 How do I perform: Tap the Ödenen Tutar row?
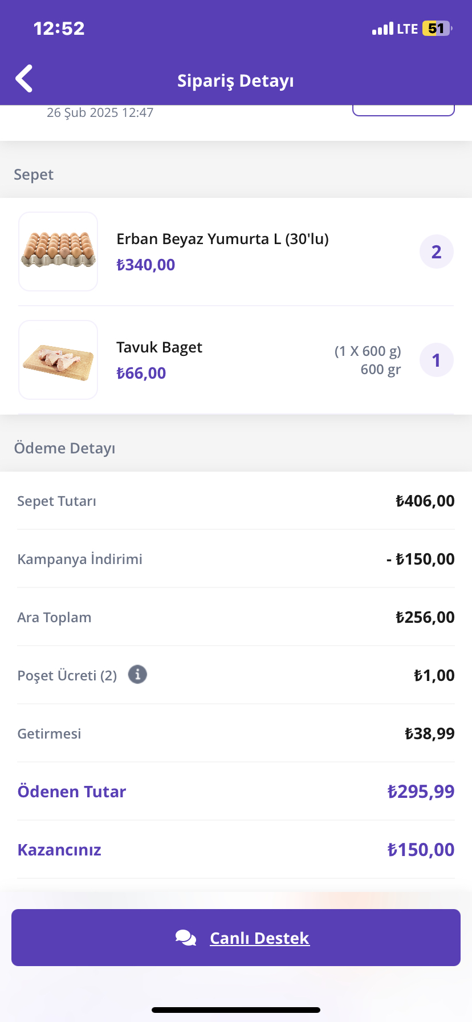point(236,792)
